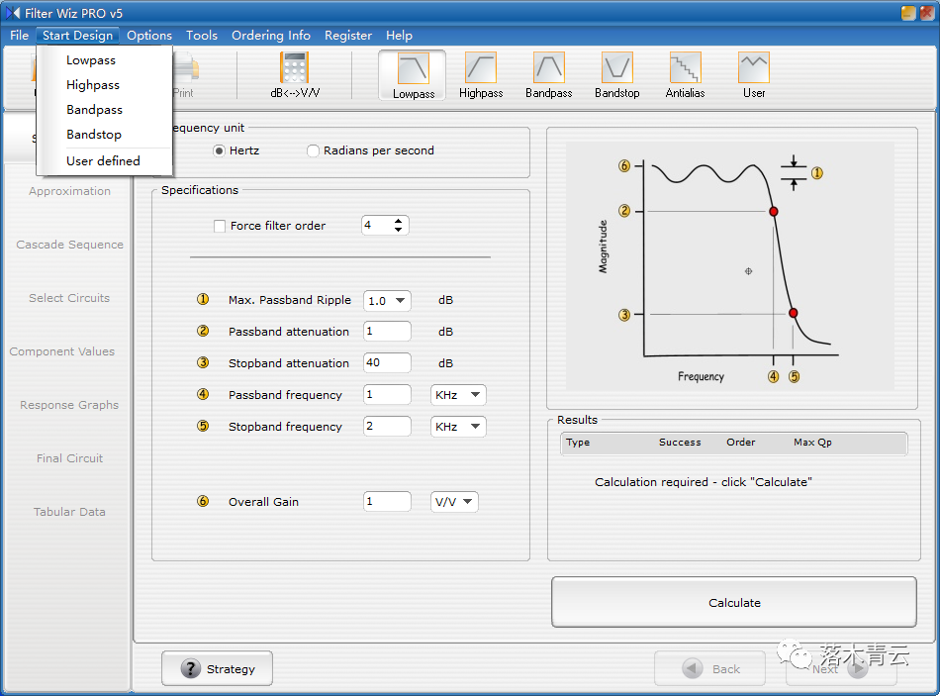940x696 pixels.
Task: Select the Hertz radio button
Action: pos(219,150)
